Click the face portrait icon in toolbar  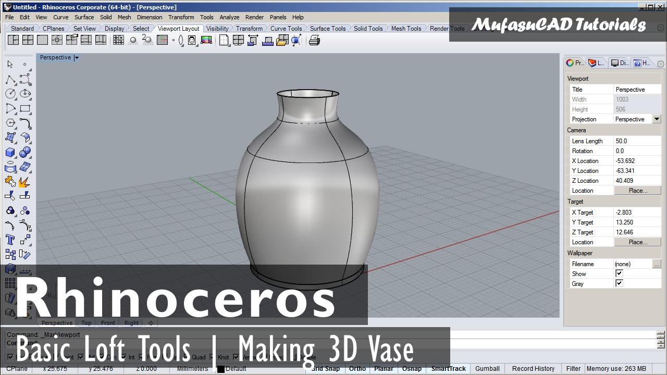192,40
